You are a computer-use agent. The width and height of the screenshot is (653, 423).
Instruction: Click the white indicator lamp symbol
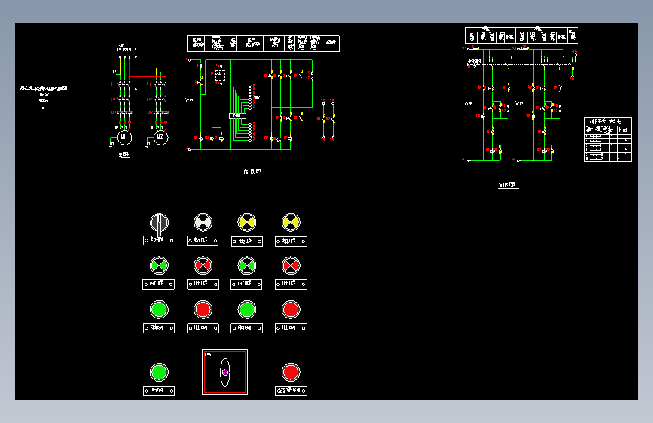click(x=203, y=222)
